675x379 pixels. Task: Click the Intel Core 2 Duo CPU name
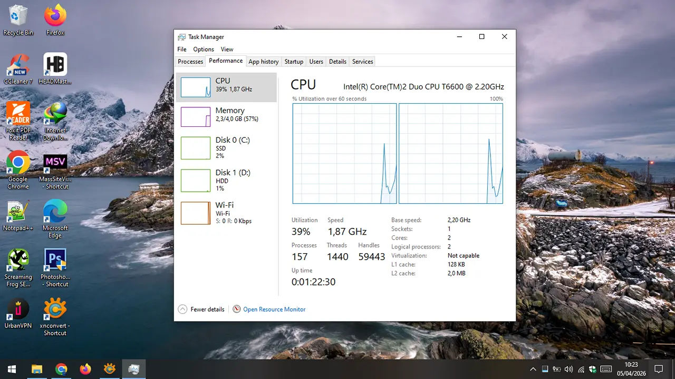[423, 86]
